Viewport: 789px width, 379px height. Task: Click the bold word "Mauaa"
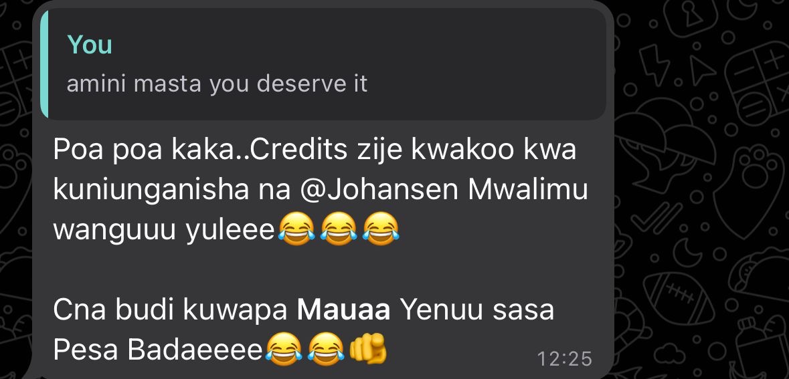[344, 310]
